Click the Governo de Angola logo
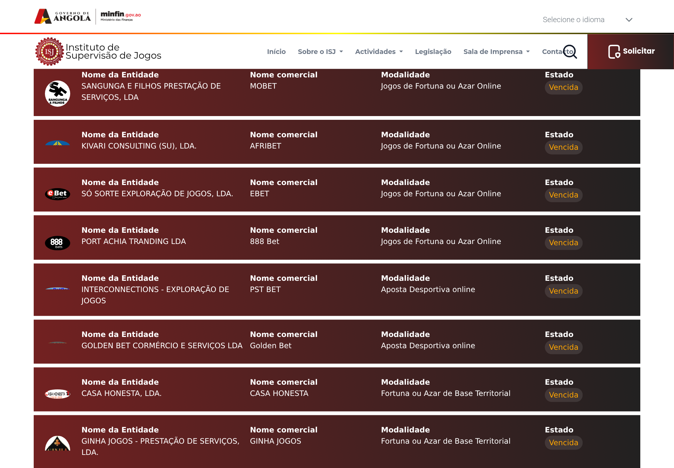Image resolution: width=674 pixels, height=468 pixels. [63, 16]
